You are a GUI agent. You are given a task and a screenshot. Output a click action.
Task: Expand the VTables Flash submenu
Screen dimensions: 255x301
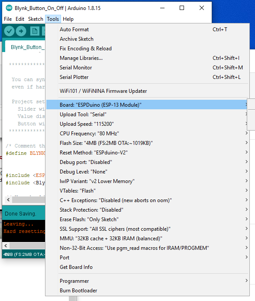tap(148, 191)
